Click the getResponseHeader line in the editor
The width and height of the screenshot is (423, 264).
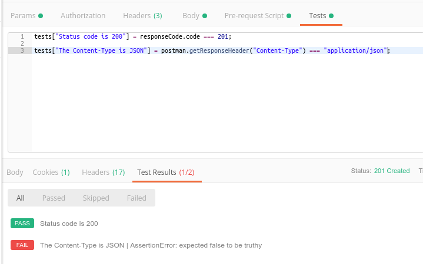pos(235,51)
